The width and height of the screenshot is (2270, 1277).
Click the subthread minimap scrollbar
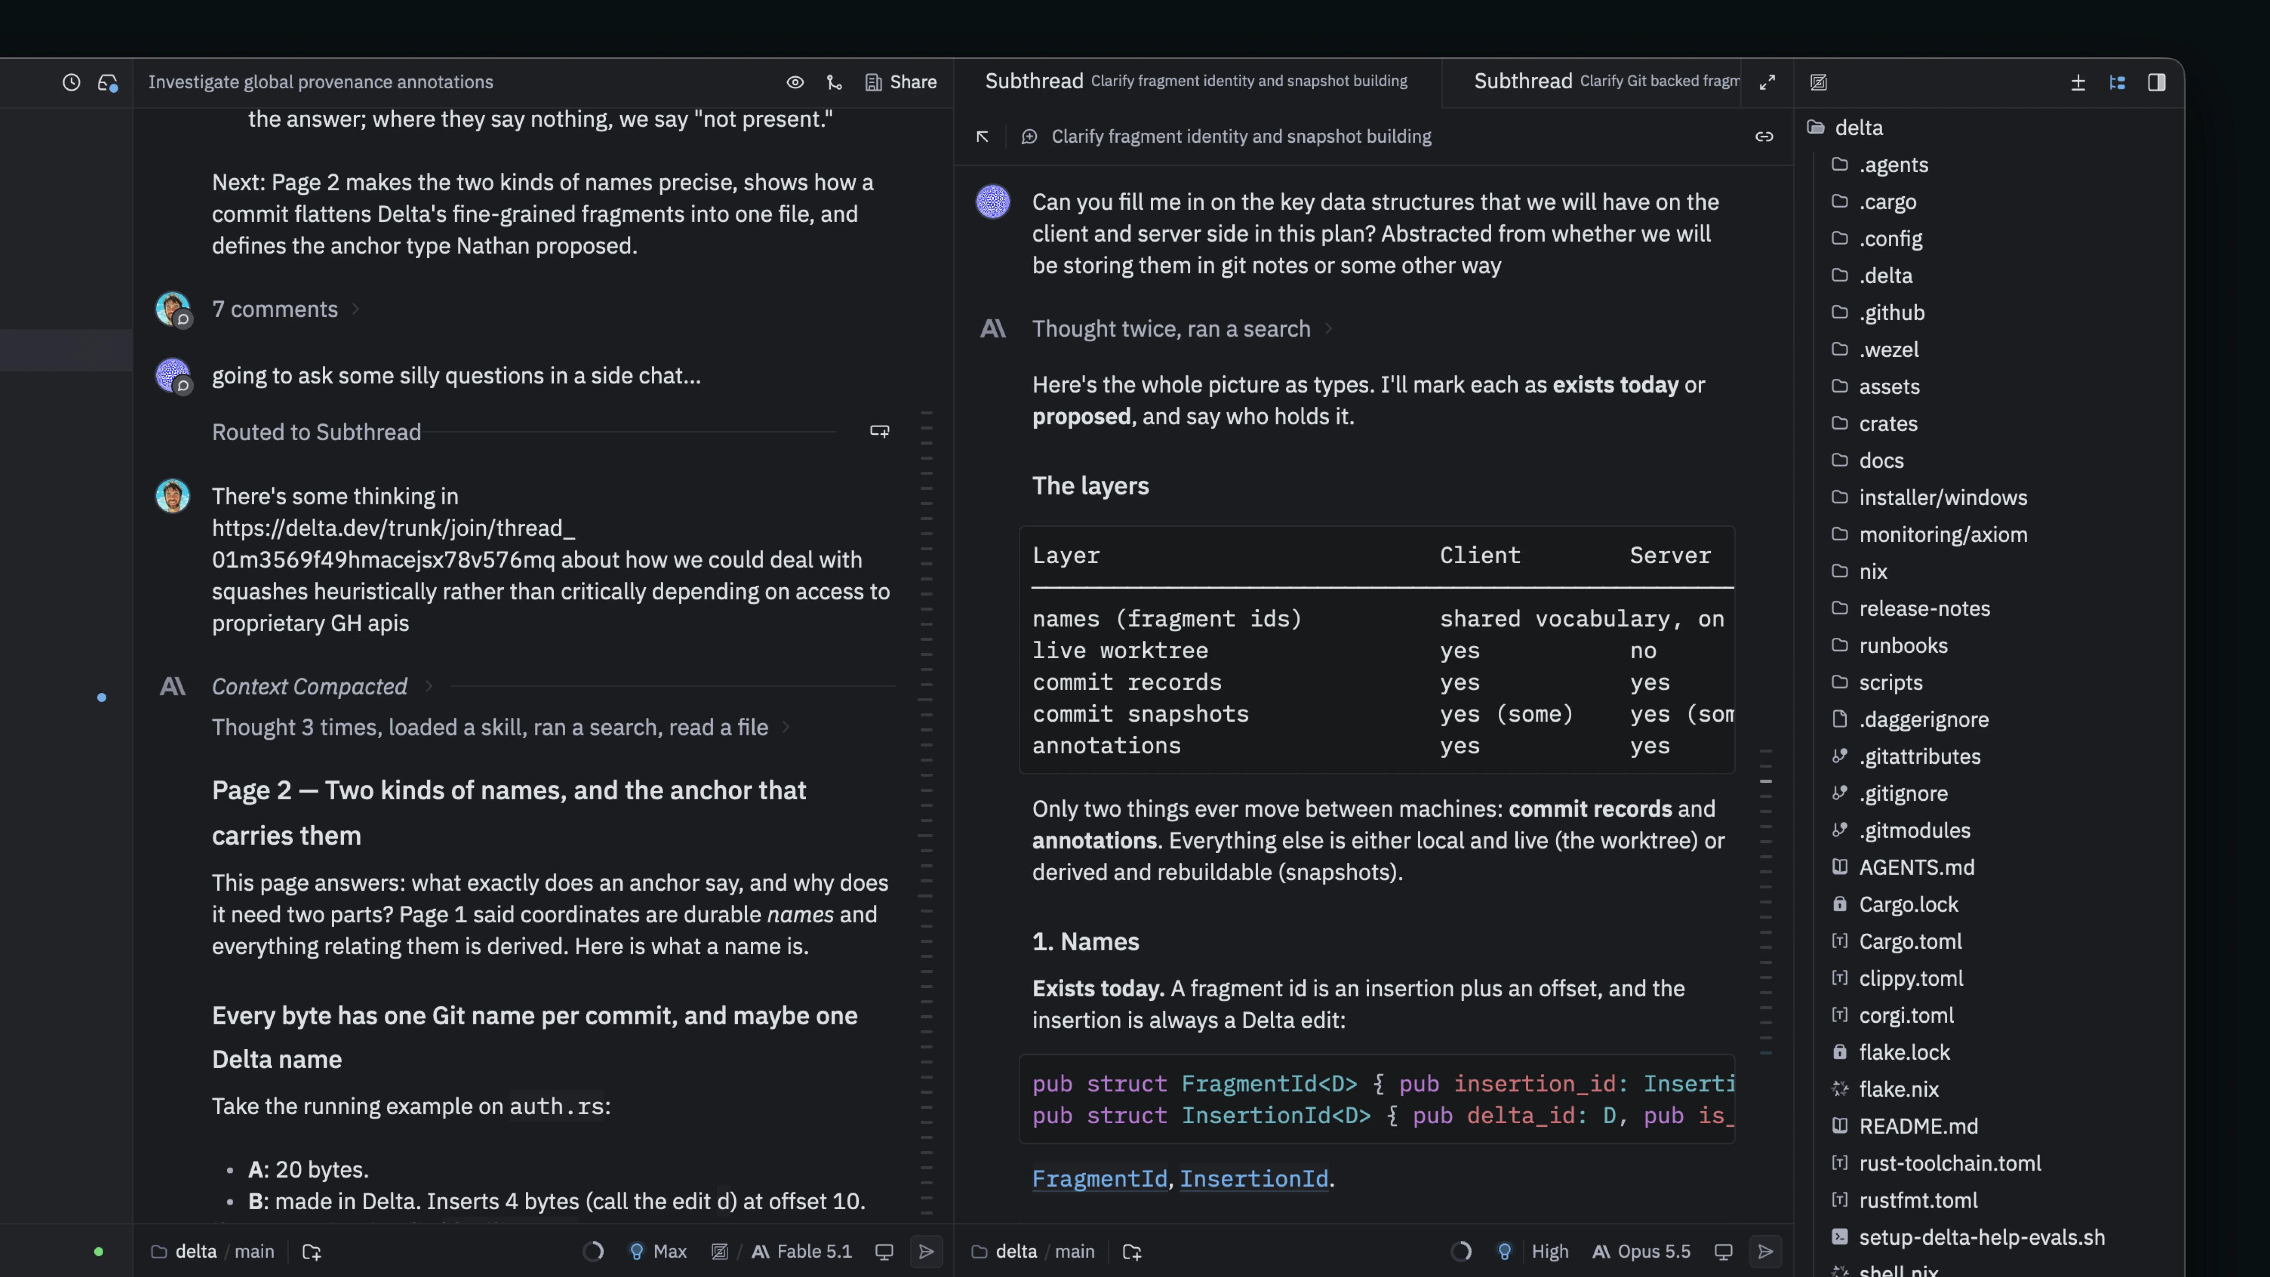coord(1766,901)
